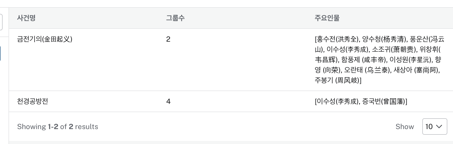This screenshot has width=453, height=144.
Task: Sort by the 그룹수 column header
Action: 175,18
